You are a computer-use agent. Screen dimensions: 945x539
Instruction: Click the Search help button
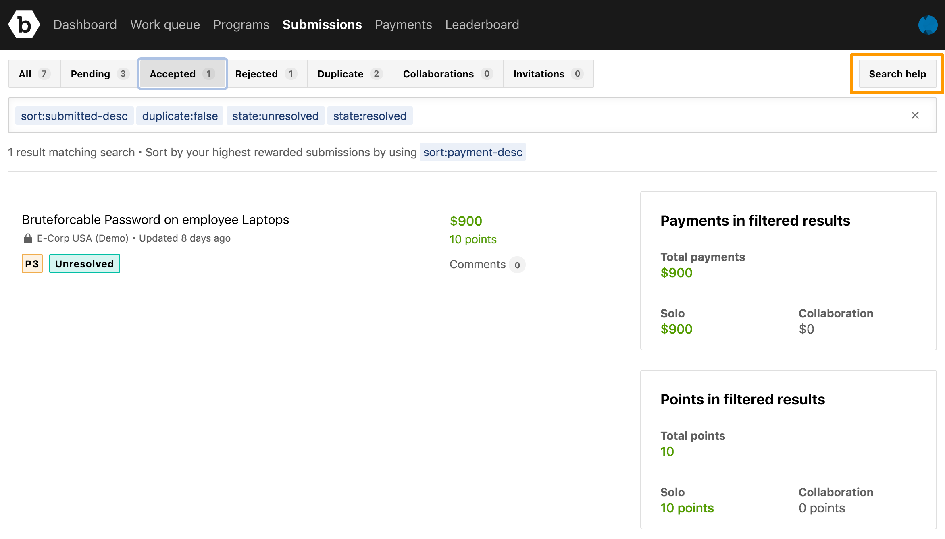[897, 74]
